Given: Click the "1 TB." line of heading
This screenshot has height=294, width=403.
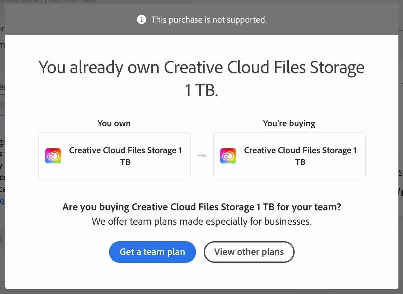Looking at the screenshot, I should click(201, 90).
